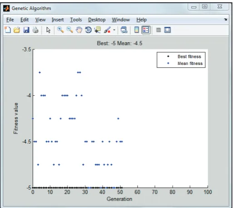Activate the Zoom In magnifier tool
Viewport: 233px width, 208px height.
click(60, 30)
